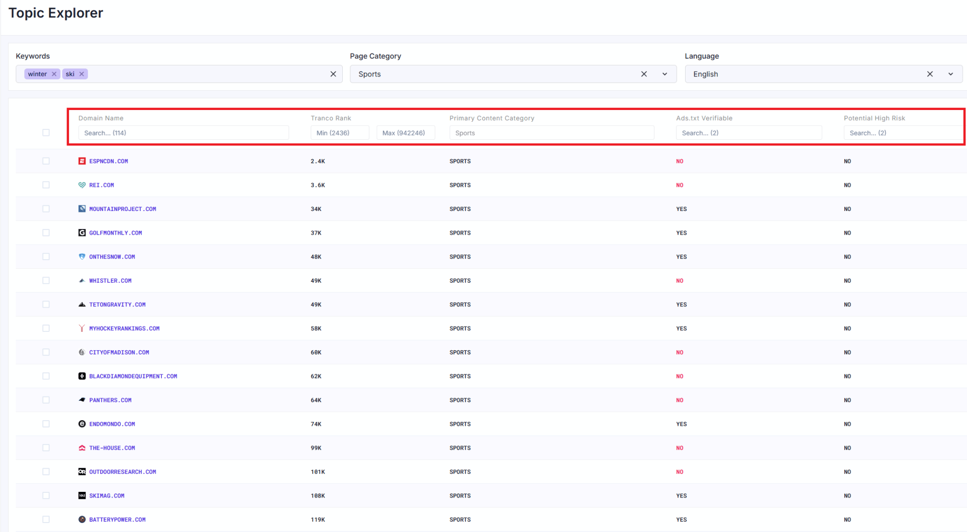
Task: Clear all keywords with the X icon
Action: point(333,74)
